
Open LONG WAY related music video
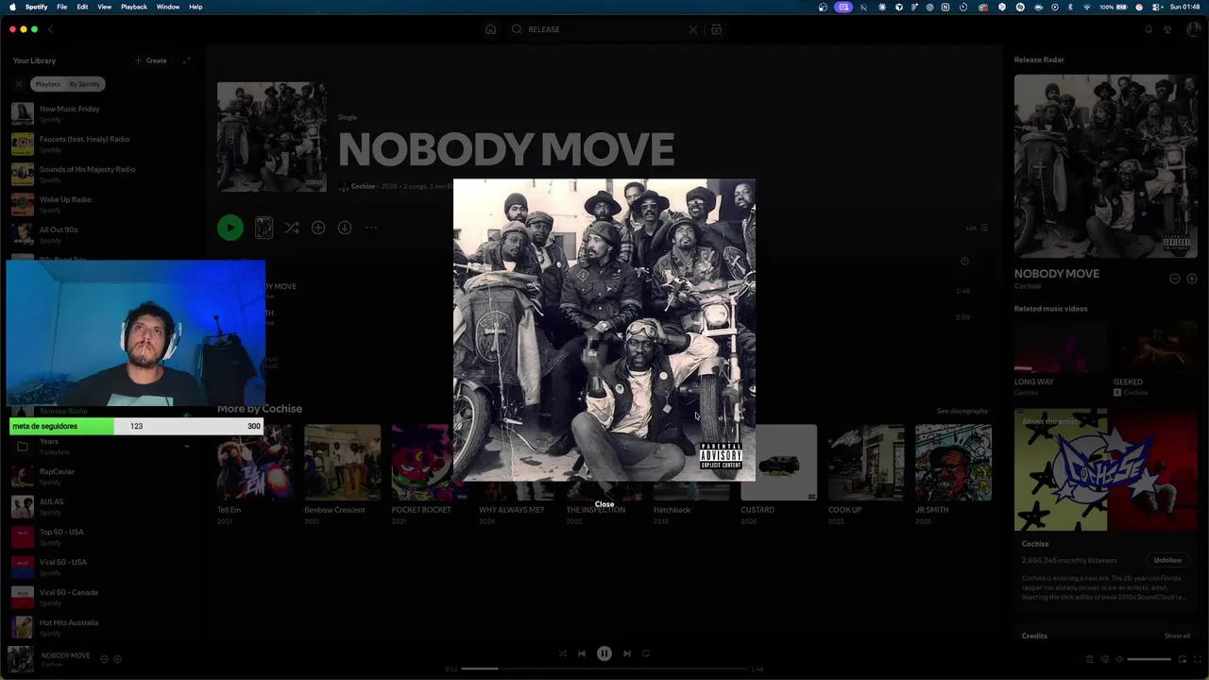pyautogui.click(x=1060, y=358)
